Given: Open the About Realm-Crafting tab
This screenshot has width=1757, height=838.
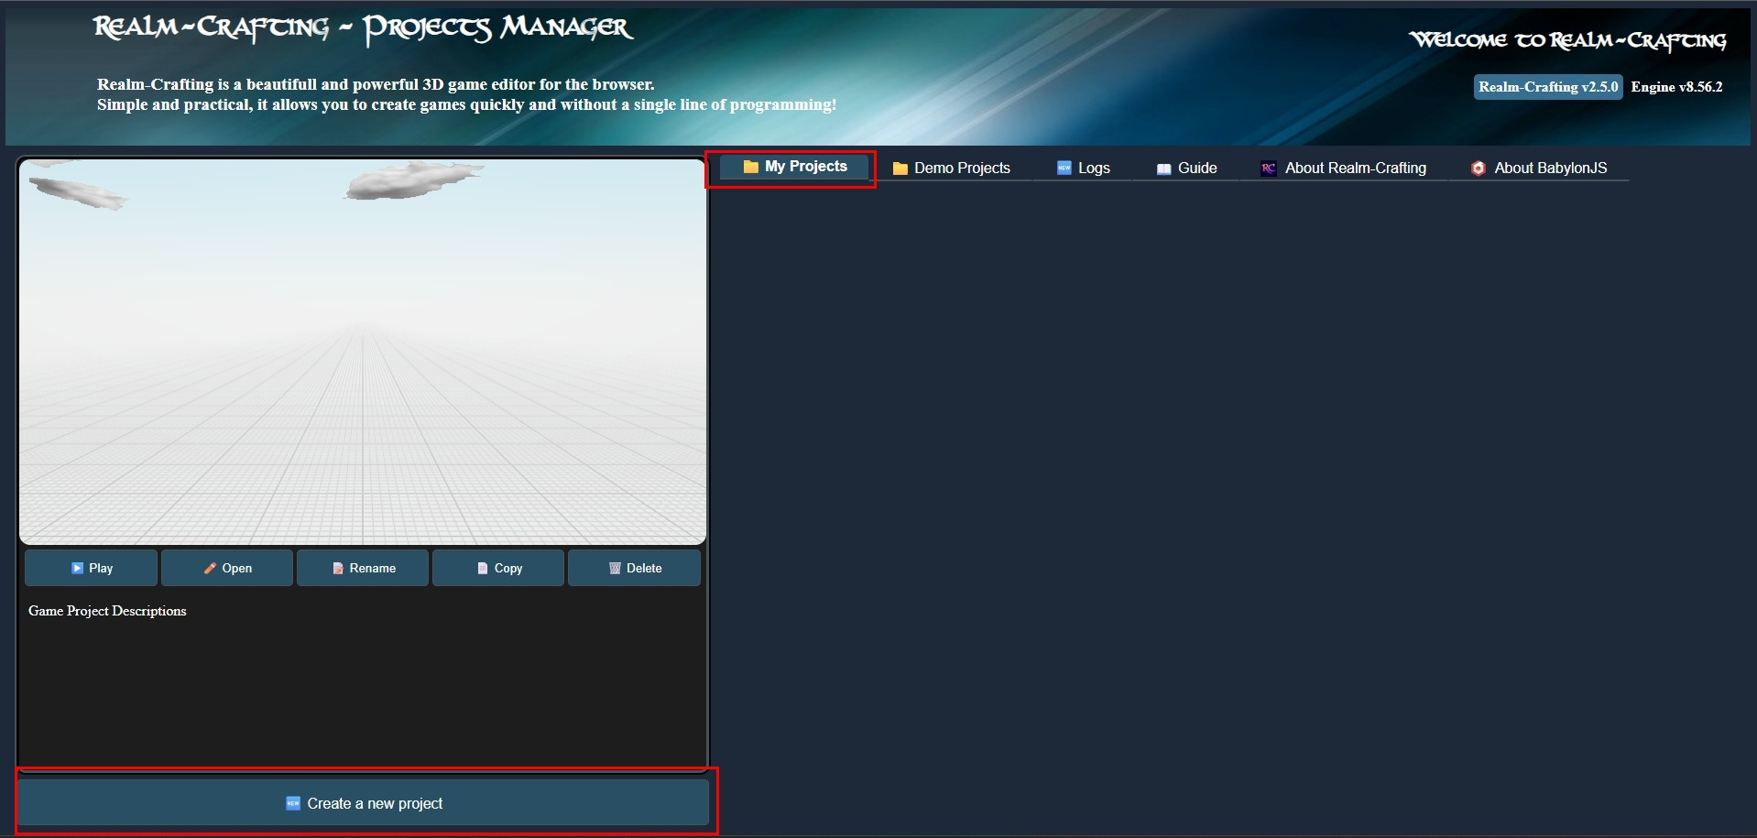Looking at the screenshot, I should click(1343, 168).
